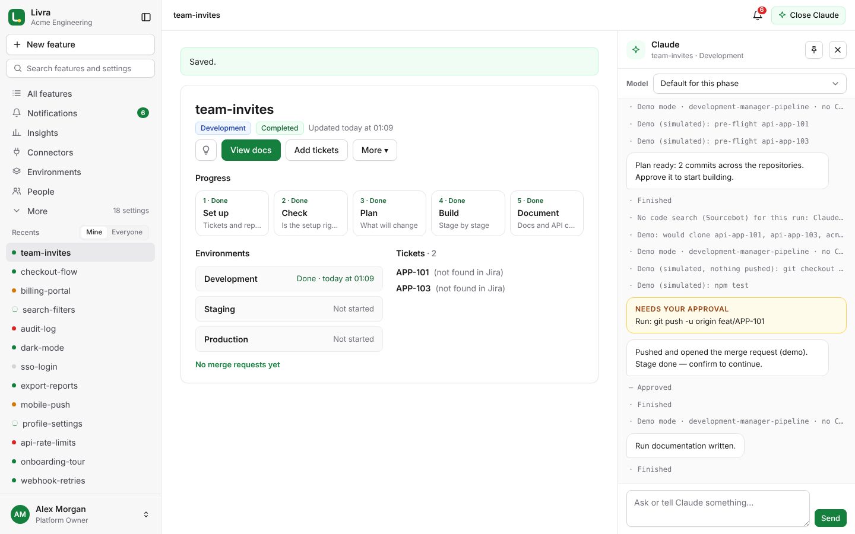Switch Recents to Everyone
Viewport: 855px width, 534px height.
click(x=127, y=232)
